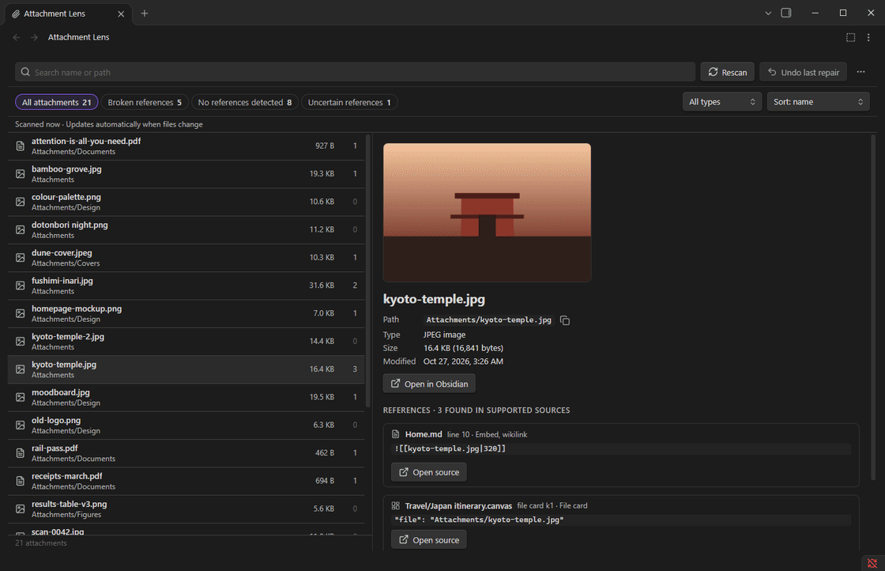
Task: Click the Home.md reference title
Action: (x=424, y=433)
